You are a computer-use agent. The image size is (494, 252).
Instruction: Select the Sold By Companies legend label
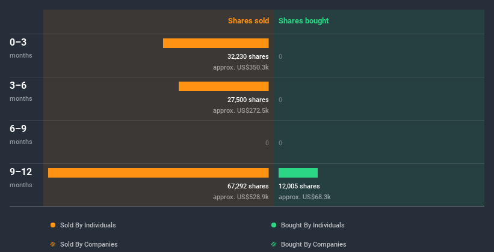89,244
